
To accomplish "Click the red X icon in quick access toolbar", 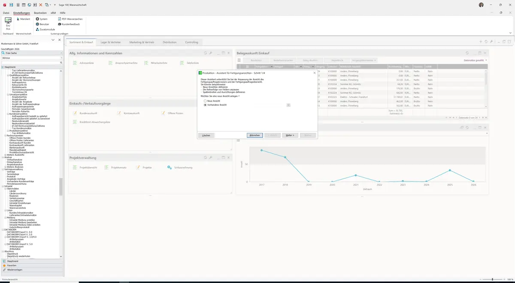I will click(x=40, y=4).
